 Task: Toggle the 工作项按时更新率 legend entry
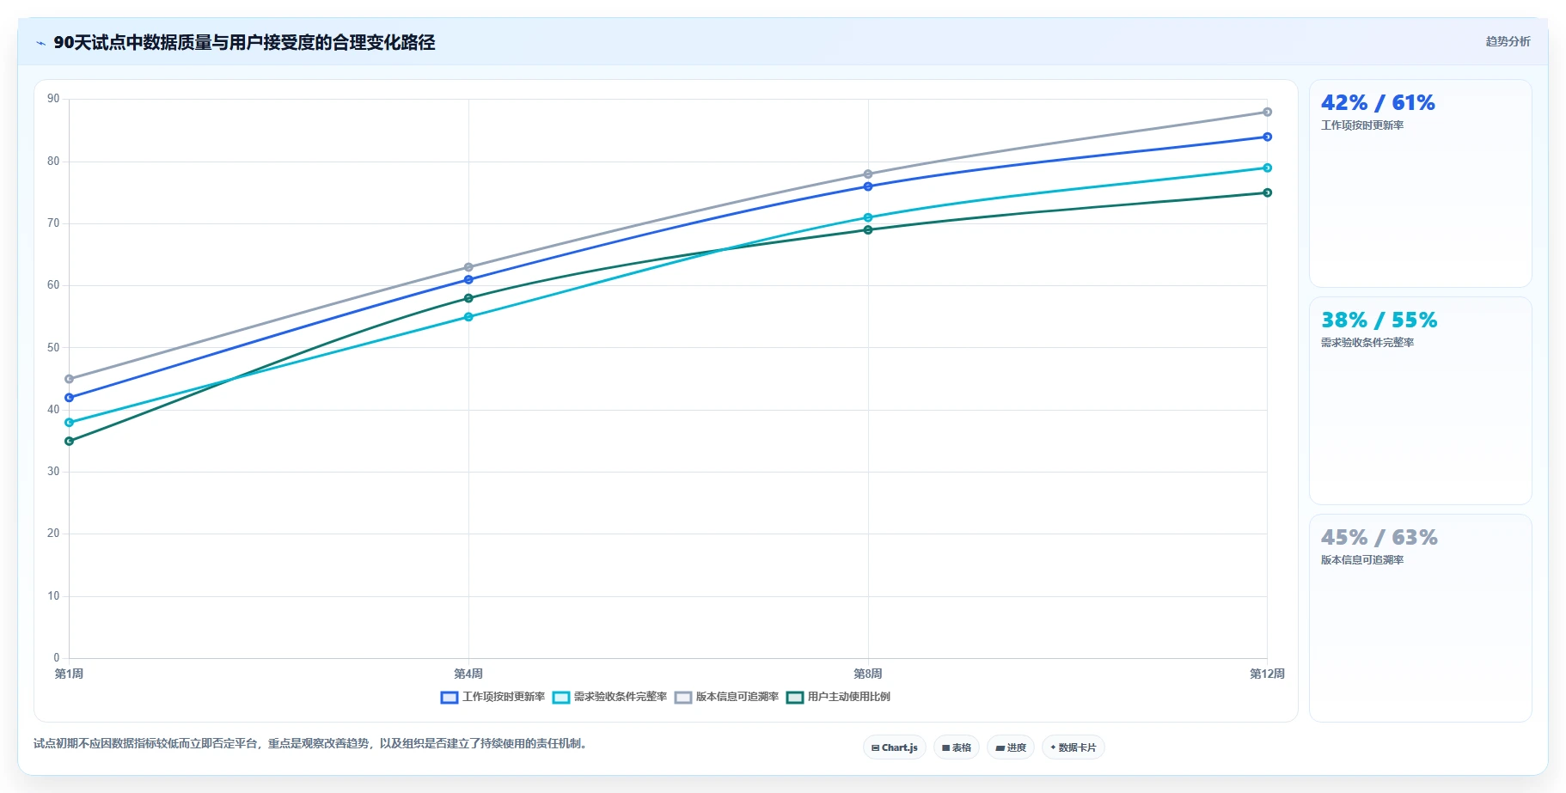pos(493,697)
